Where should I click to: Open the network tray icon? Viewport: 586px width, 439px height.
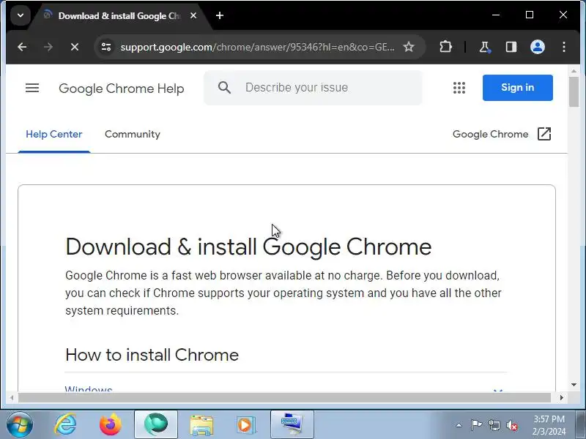pyautogui.click(x=494, y=425)
